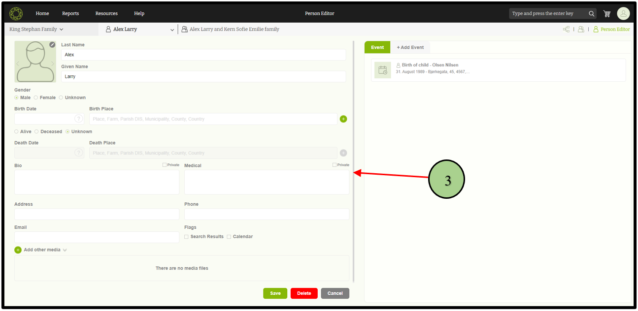Click into the Email input field
Screen dimensions: 638x311
97,237
